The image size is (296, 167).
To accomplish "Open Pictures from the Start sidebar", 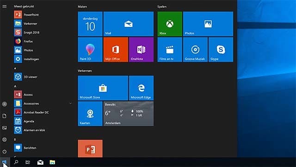I will click(5, 128).
